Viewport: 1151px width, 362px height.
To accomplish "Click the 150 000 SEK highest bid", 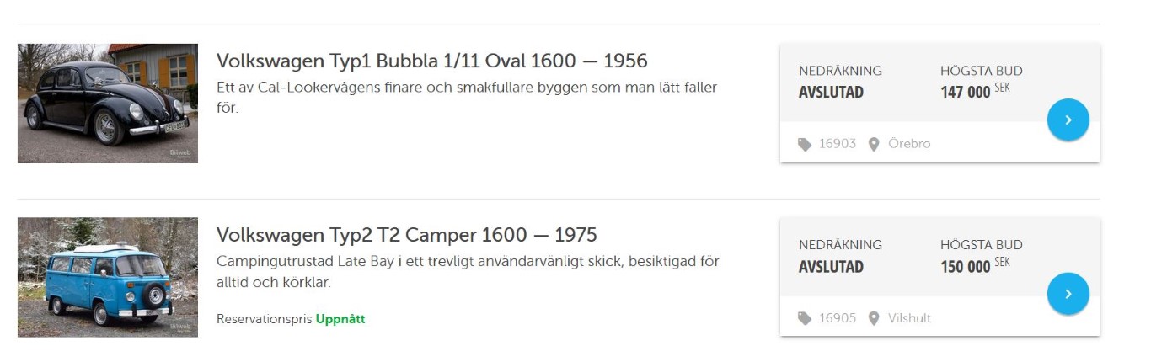I will (x=973, y=266).
